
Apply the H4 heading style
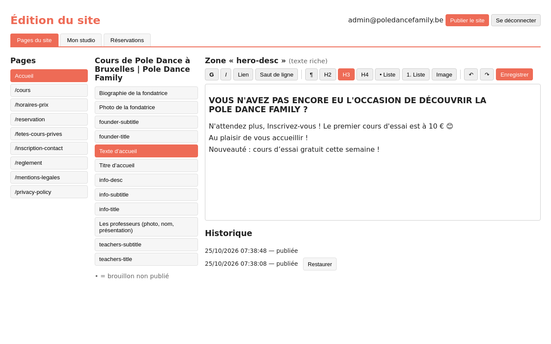(x=365, y=74)
